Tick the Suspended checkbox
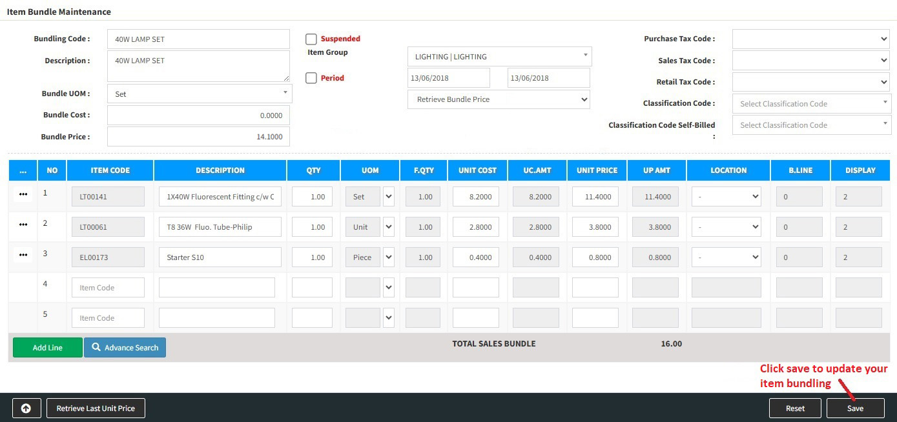Viewport: 897px width, 422px height. [311, 39]
